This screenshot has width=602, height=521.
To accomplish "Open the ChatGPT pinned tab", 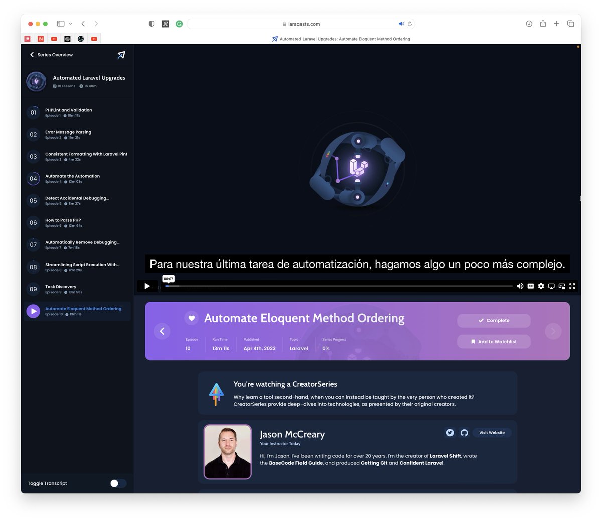I will (67, 39).
